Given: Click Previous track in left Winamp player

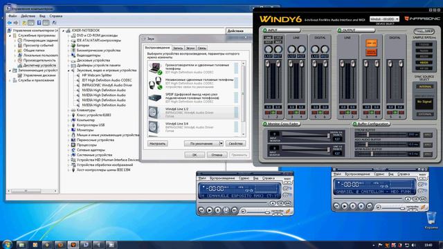Looking at the screenshot, I should pyautogui.click(x=201, y=210).
